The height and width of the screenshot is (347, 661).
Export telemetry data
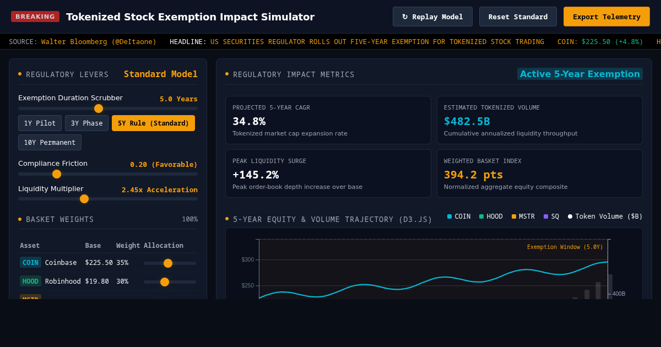[606, 17]
